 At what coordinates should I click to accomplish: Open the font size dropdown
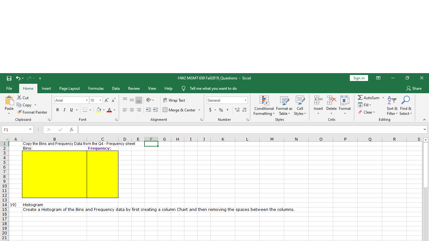[100, 100]
